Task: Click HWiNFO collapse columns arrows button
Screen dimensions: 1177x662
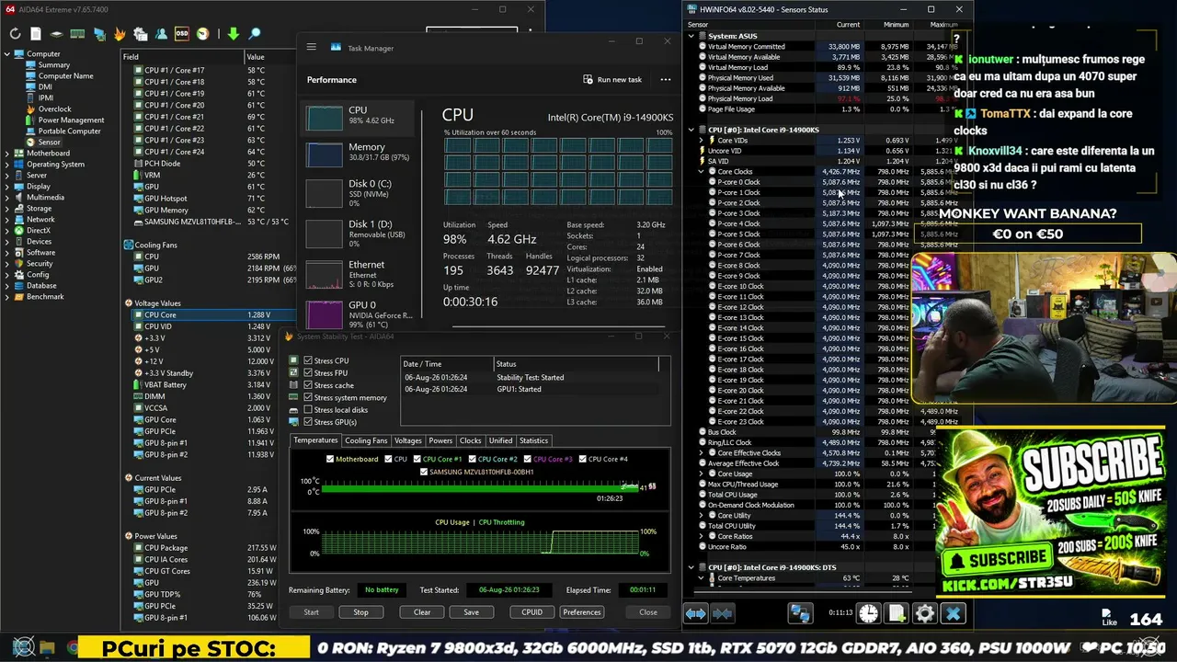Action: [x=723, y=613]
